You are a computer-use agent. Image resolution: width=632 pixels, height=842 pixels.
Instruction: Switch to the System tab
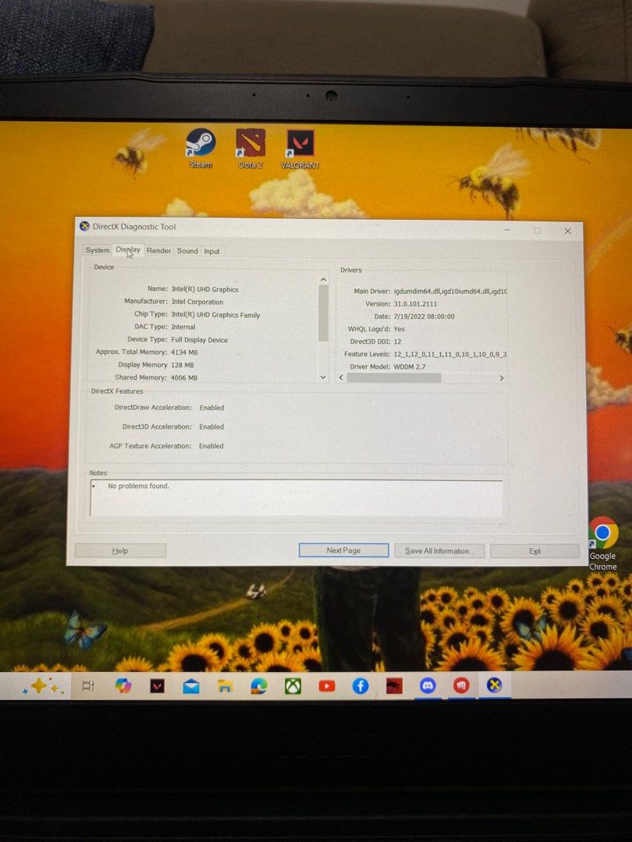pyautogui.click(x=98, y=250)
